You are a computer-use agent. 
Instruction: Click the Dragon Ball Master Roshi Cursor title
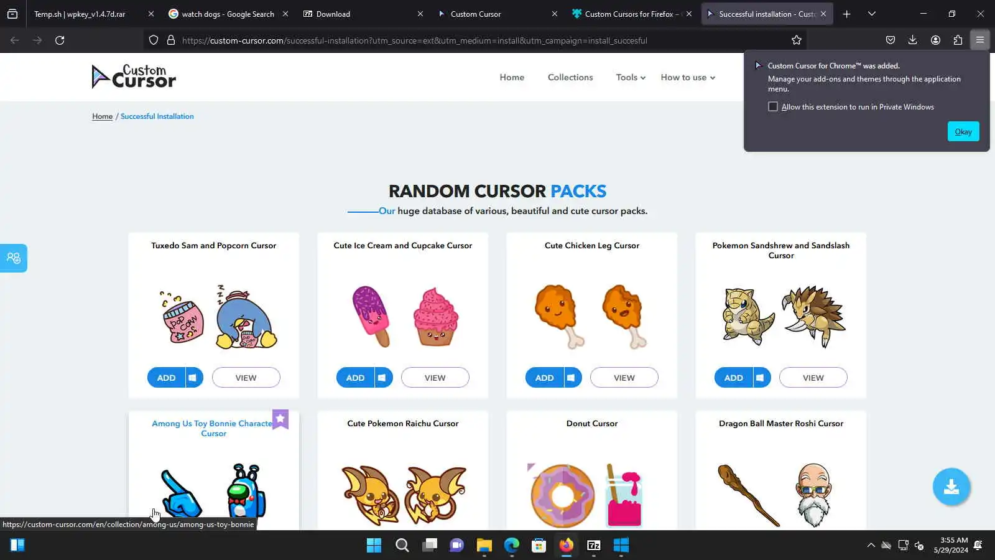pyautogui.click(x=781, y=423)
